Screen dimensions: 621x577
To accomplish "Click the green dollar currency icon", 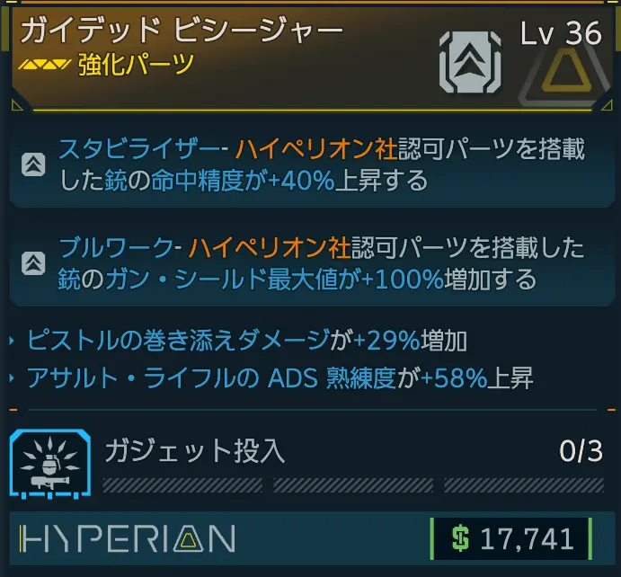I will tap(460, 538).
